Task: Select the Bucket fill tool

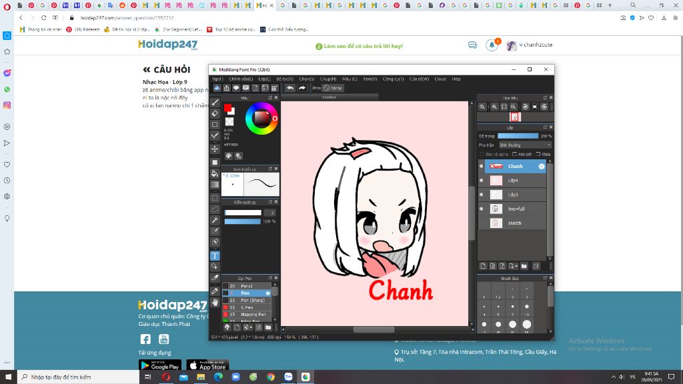Action: click(215, 173)
